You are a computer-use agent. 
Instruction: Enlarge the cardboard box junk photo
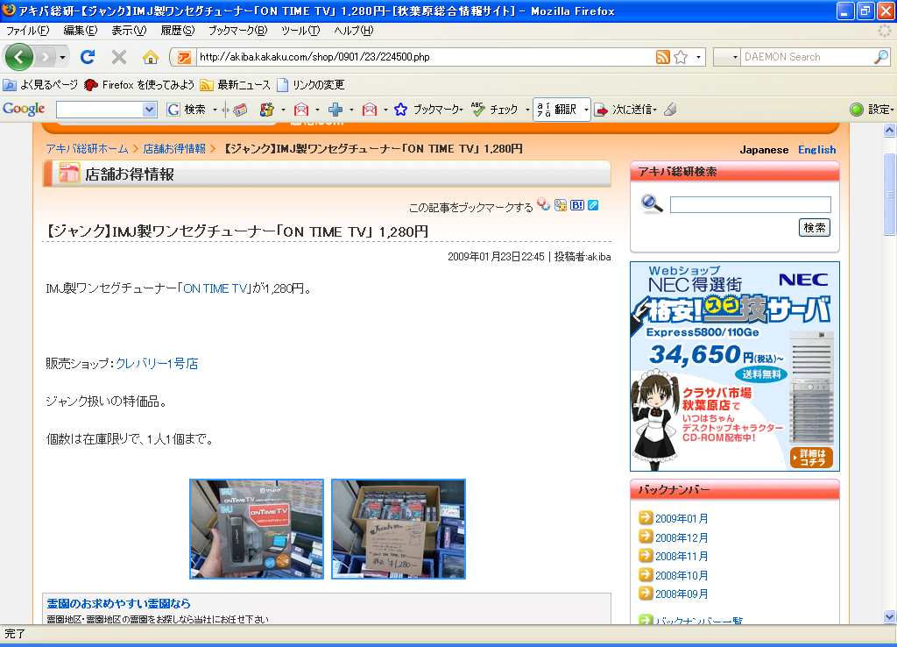(x=399, y=529)
